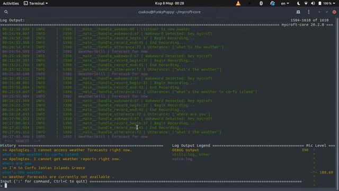Click the Bluetooth status icon
Screen dimensions: 339x191
pos(261,3)
